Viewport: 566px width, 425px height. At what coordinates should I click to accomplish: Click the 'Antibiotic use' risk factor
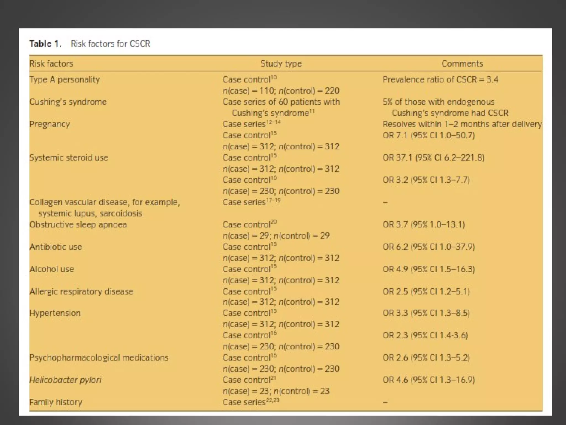pos(56,247)
